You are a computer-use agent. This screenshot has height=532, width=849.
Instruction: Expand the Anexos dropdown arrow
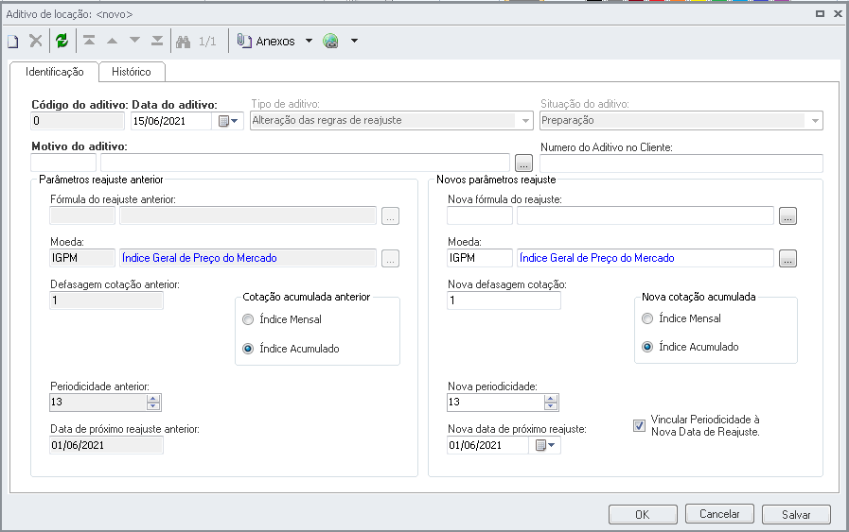[309, 41]
